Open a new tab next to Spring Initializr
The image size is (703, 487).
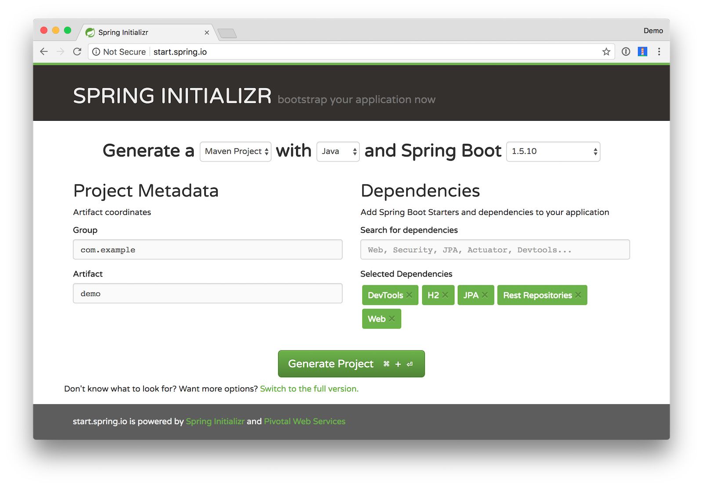(x=227, y=33)
